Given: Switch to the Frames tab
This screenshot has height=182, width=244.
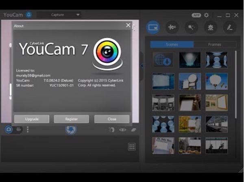Looking at the screenshot, I should coord(215,44).
